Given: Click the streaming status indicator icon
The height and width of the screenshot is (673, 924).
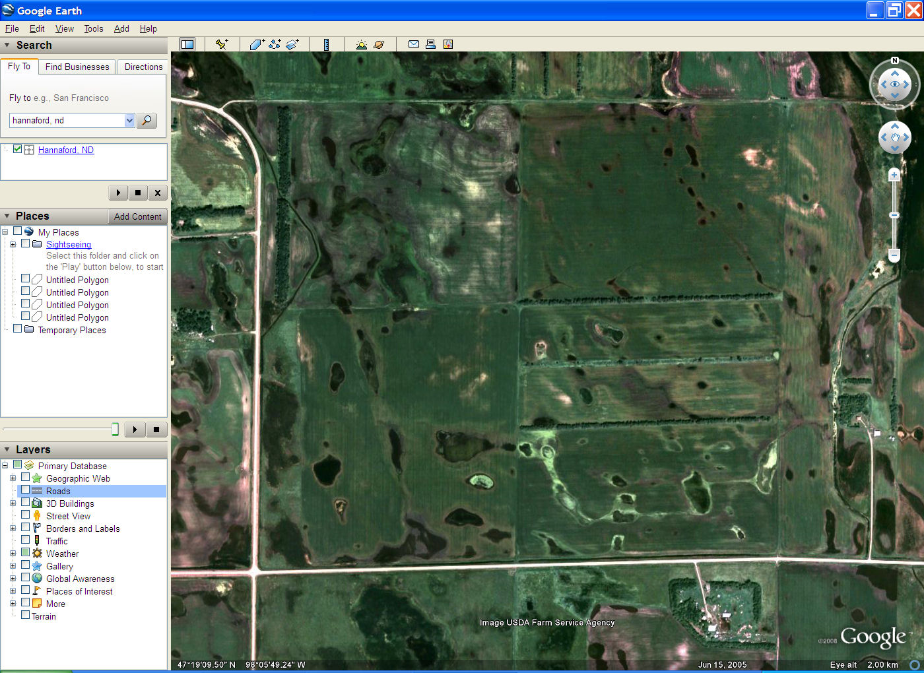Looking at the screenshot, I should (915, 664).
